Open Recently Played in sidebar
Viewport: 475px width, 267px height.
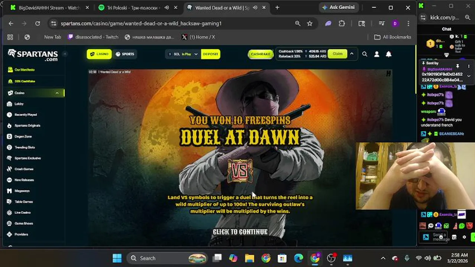(x=26, y=115)
